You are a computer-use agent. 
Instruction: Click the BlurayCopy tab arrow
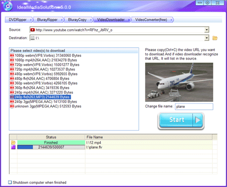pos(91,20)
